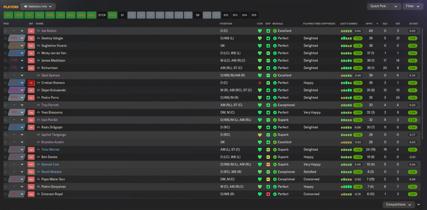
Task: Click Pedro Gonçalves's 7.98 last-game rating
Action: [358, 187]
